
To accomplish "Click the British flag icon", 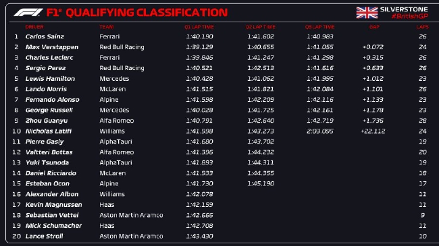I will click(x=367, y=13).
